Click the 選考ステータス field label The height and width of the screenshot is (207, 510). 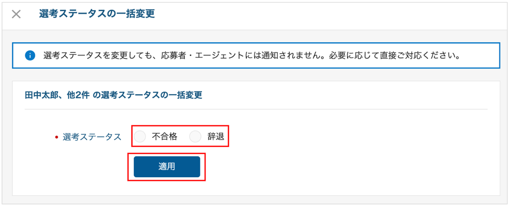coord(92,137)
